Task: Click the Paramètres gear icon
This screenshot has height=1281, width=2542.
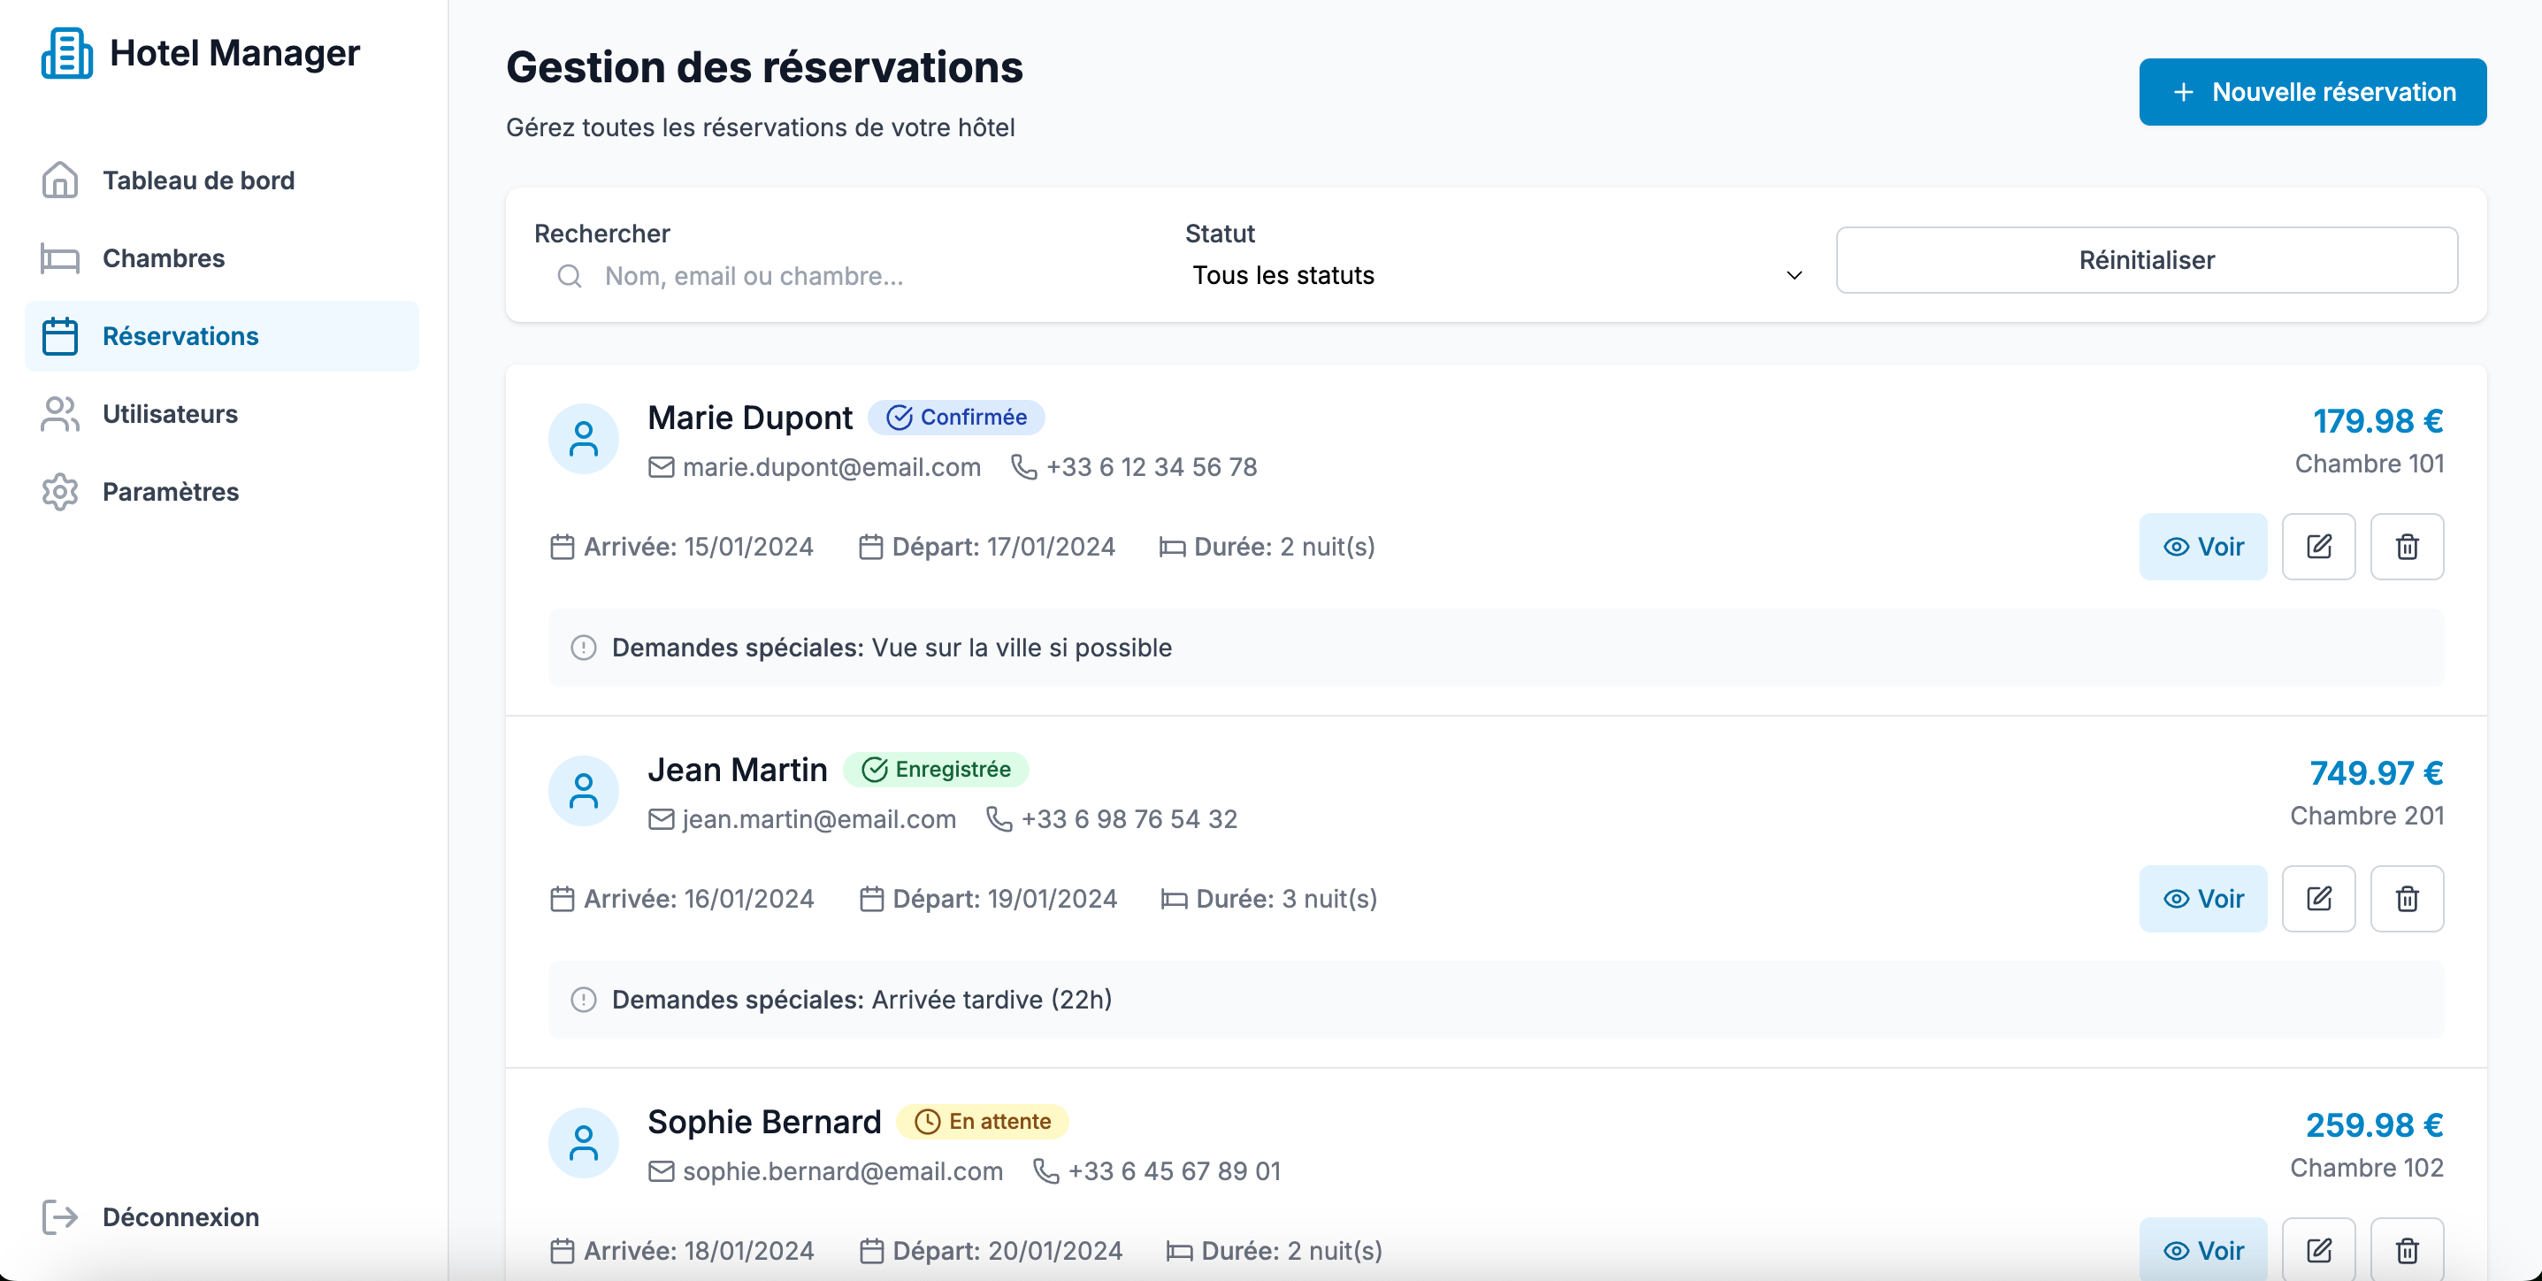Action: [x=59, y=492]
